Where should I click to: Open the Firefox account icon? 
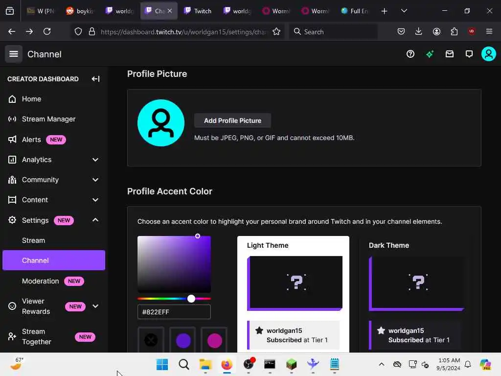436,31
